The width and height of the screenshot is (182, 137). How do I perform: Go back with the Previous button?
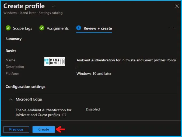[16, 129]
